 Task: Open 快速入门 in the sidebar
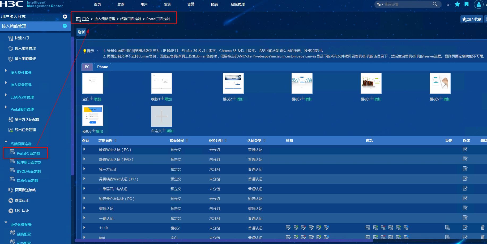coord(22,38)
